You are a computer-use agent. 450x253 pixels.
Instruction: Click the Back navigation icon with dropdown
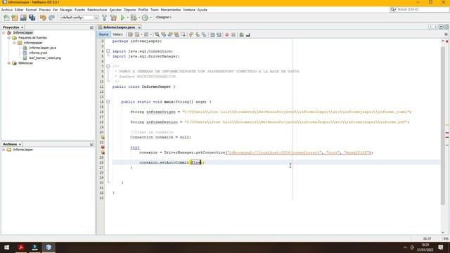[138, 34]
